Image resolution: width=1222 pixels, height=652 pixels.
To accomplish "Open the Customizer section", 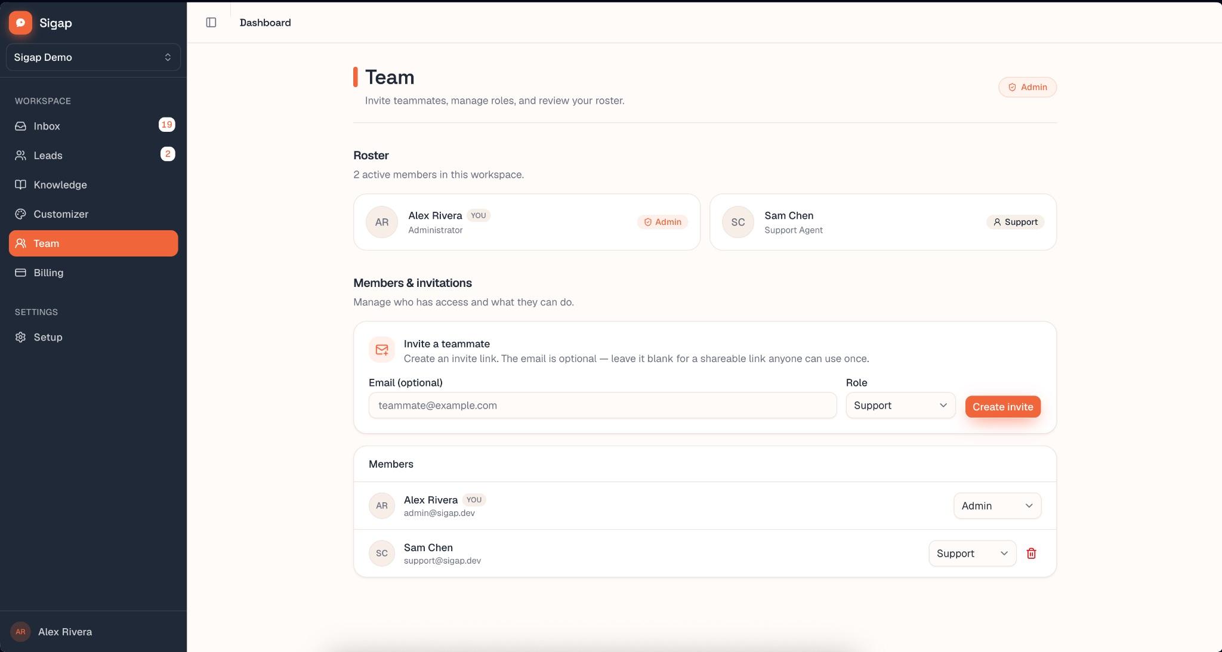I will 93,214.
